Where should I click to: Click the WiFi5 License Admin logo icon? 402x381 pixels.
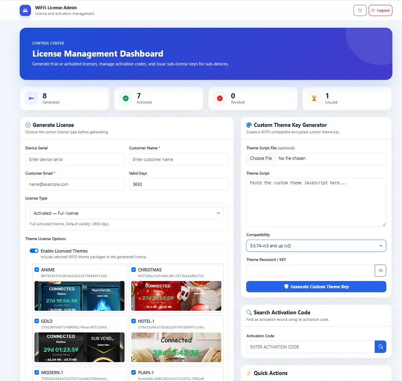click(25, 10)
